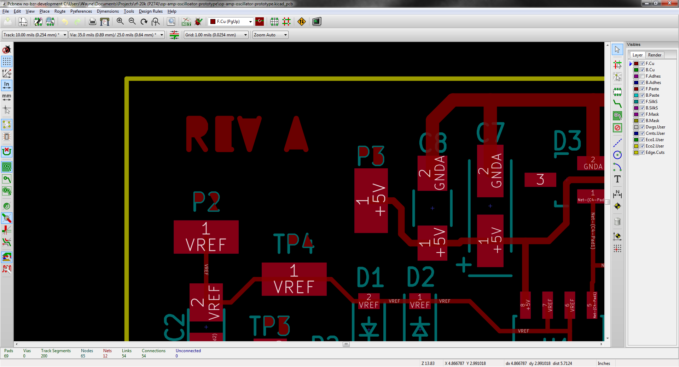Image resolution: width=679 pixels, height=367 pixels.
Task: Select the draw circle tool
Action: (x=617, y=155)
